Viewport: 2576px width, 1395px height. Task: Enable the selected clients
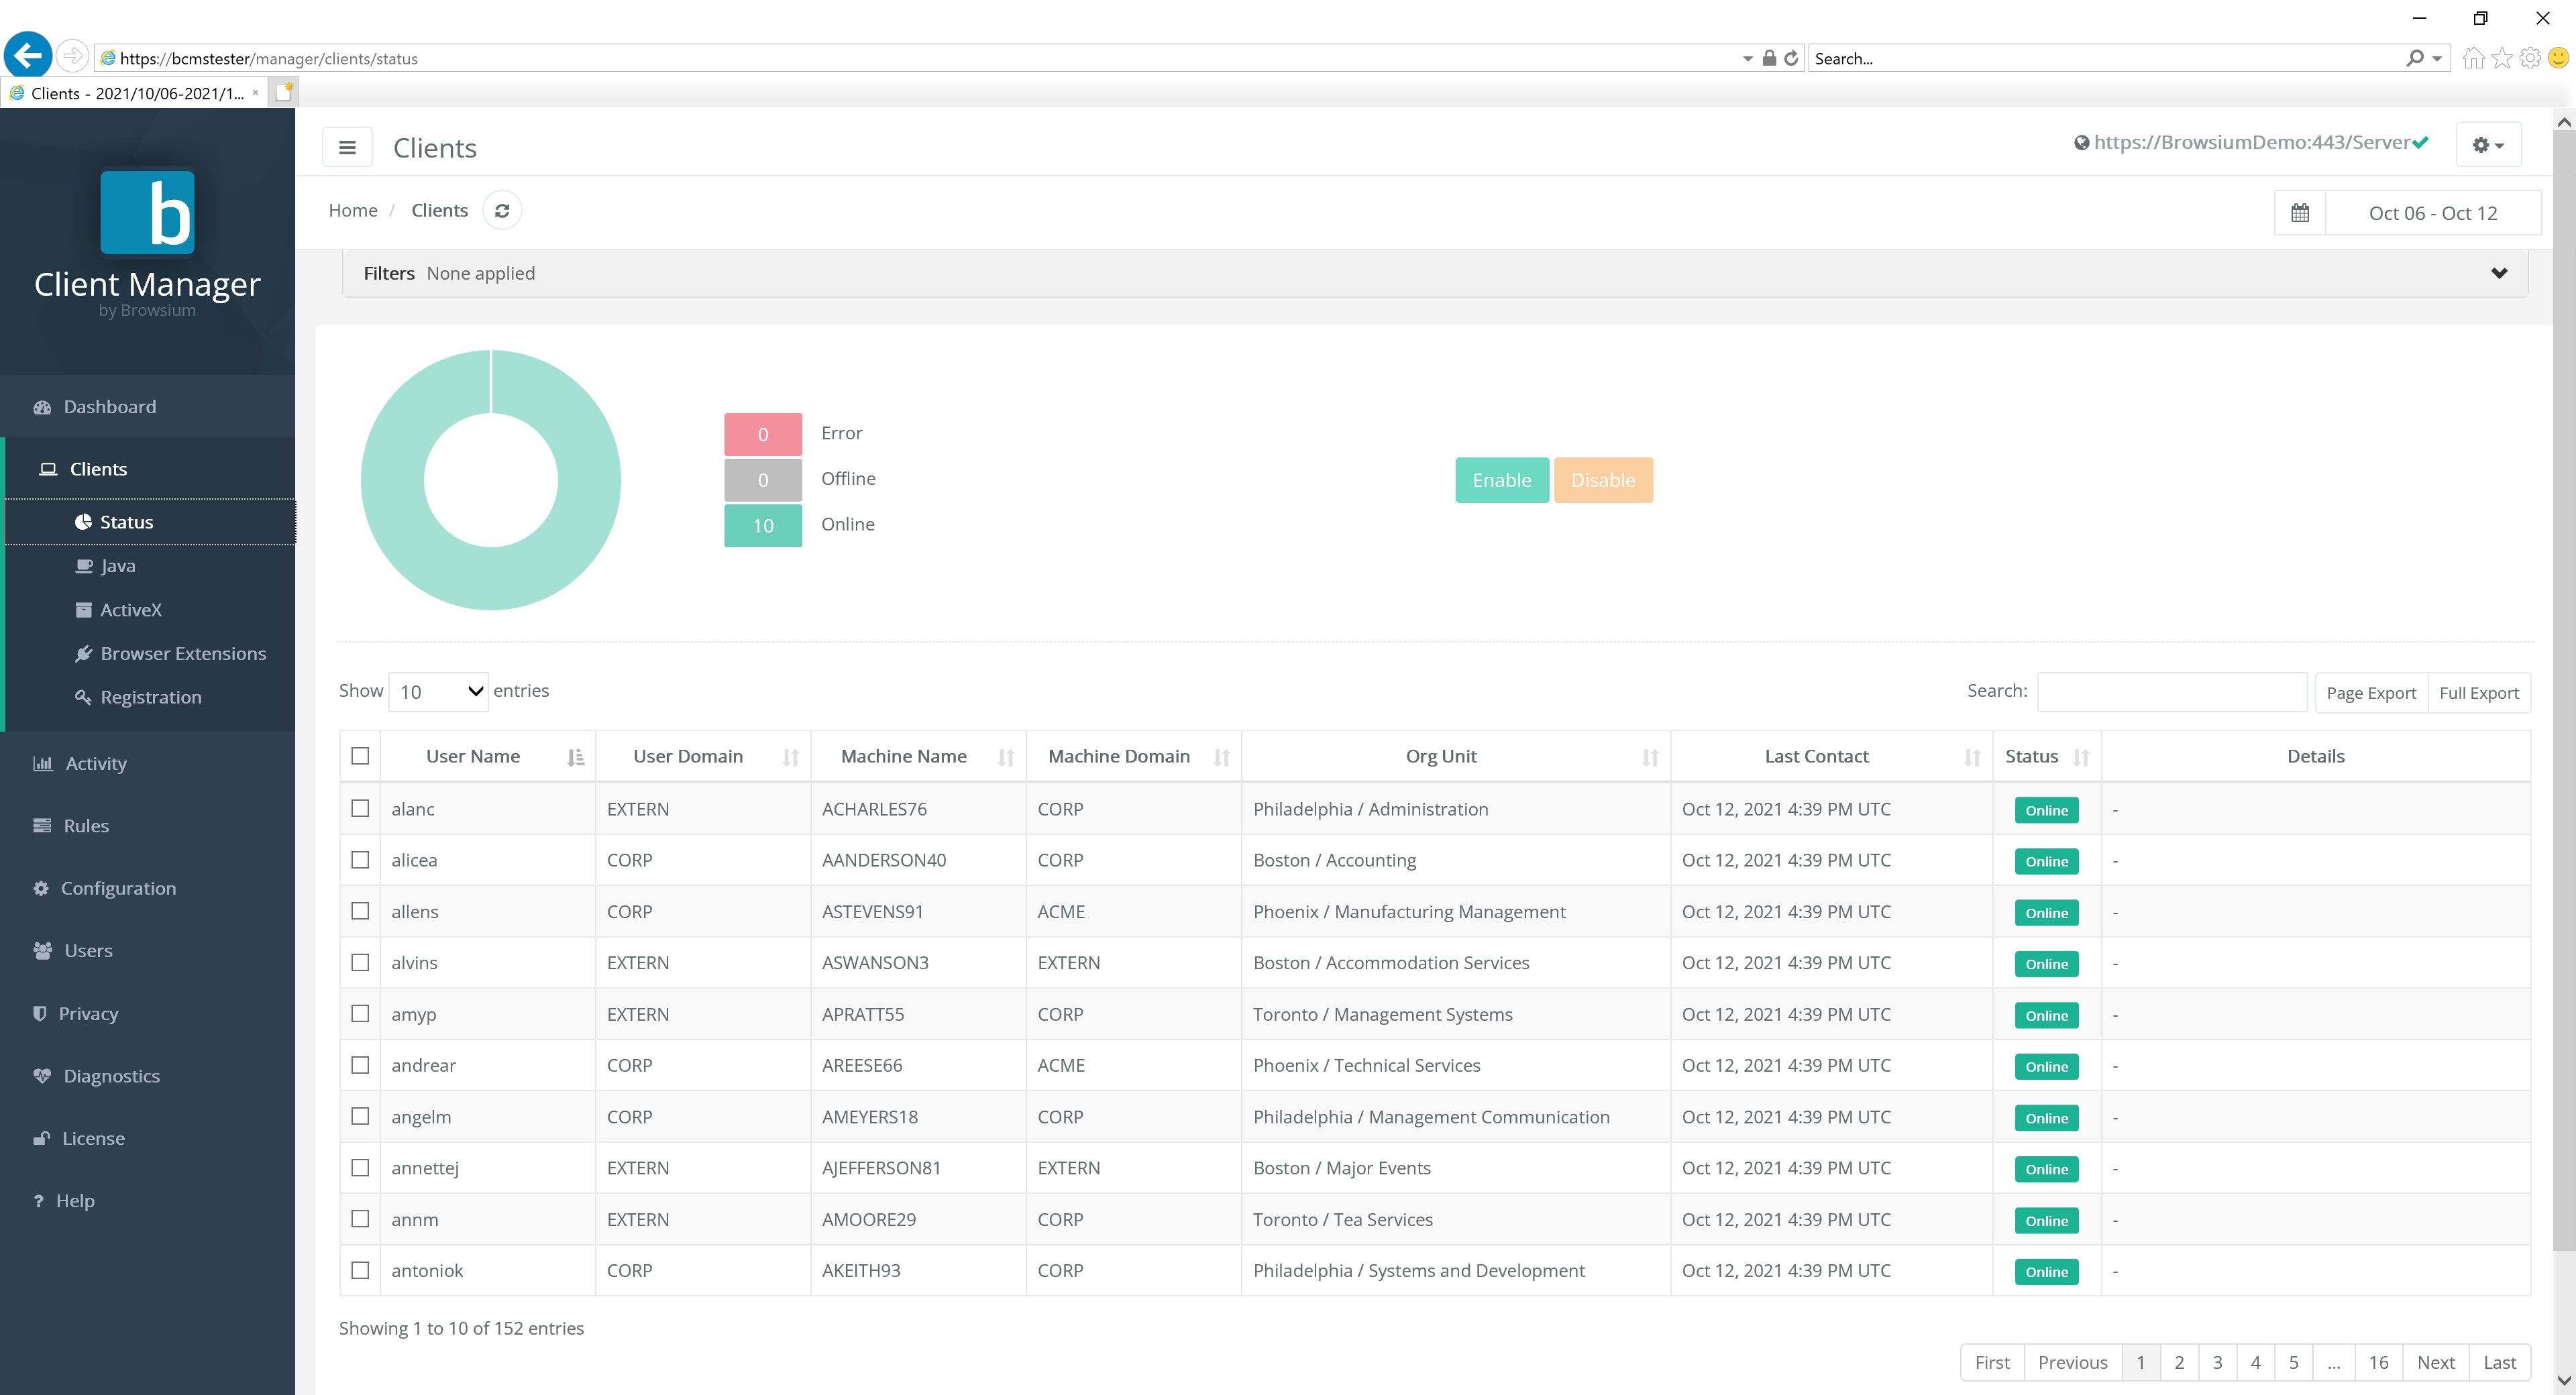pos(1501,480)
